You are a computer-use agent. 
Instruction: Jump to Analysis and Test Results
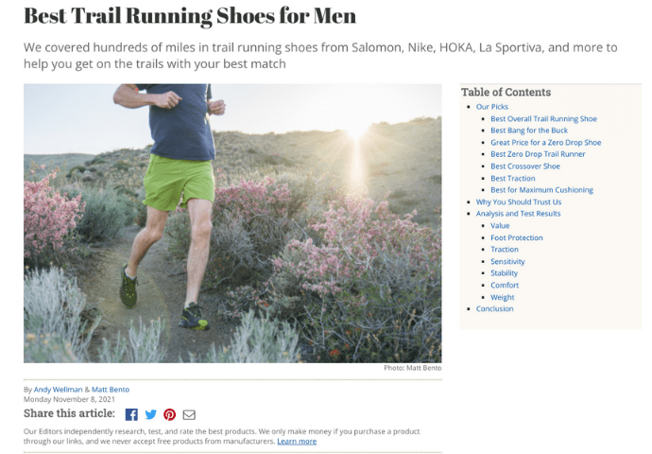click(x=518, y=214)
